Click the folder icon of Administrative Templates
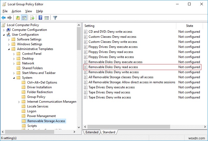 pyautogui.click(x=13, y=49)
